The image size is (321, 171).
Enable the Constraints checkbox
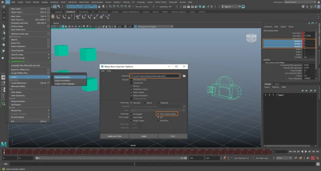point(131,83)
